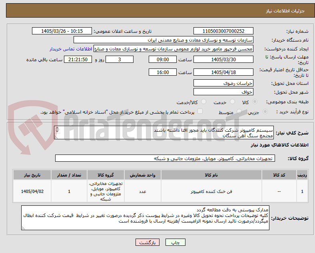Select the متوسط purchase type radio
The height and width of the screenshot is (253, 315).
tap(239, 111)
